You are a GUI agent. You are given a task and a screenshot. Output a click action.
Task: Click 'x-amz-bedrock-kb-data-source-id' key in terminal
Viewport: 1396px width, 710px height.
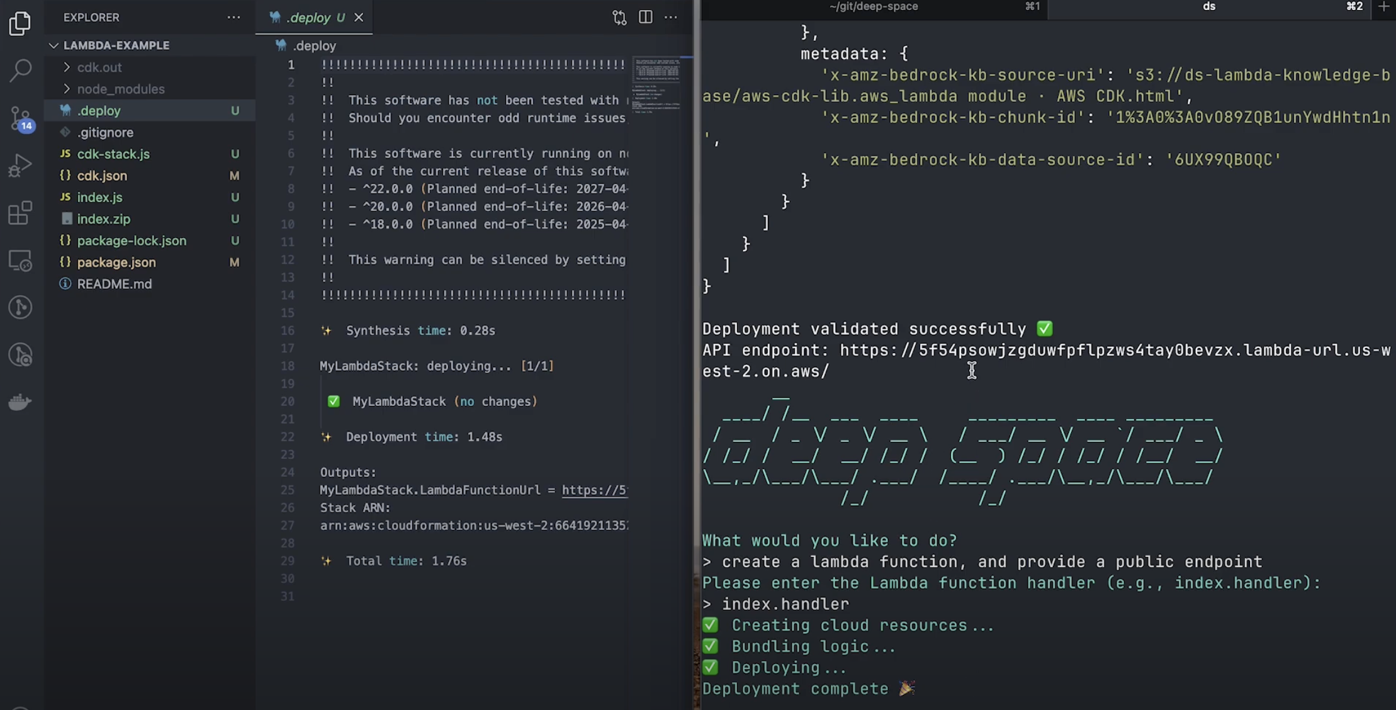[x=982, y=160]
